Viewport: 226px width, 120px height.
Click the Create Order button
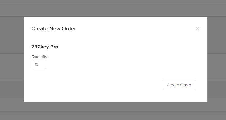179,85
